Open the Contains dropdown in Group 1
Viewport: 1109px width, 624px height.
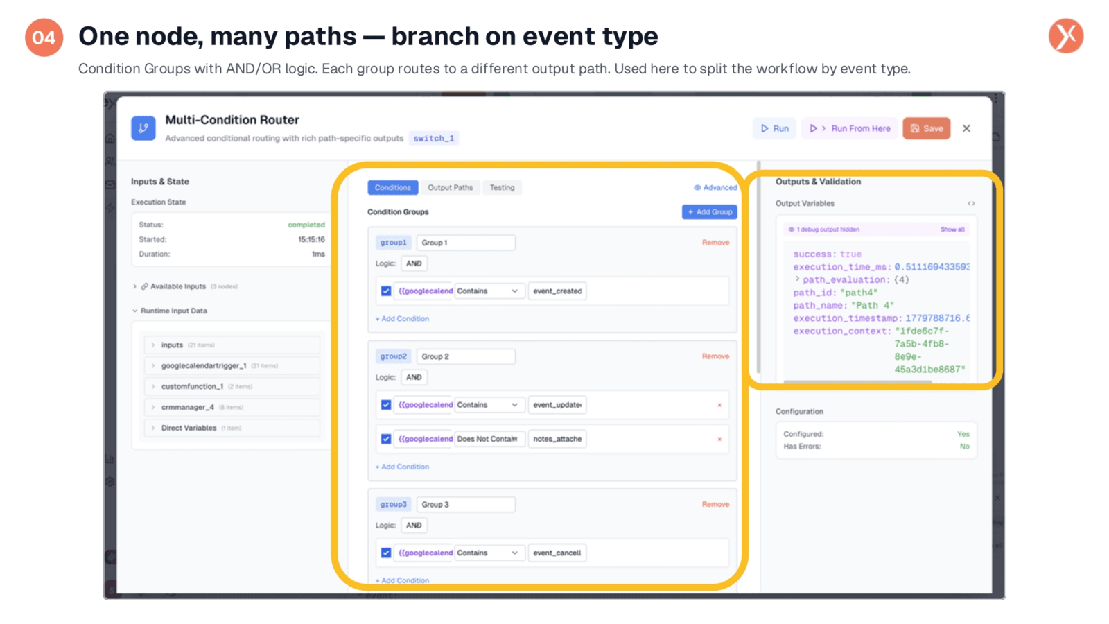point(488,291)
